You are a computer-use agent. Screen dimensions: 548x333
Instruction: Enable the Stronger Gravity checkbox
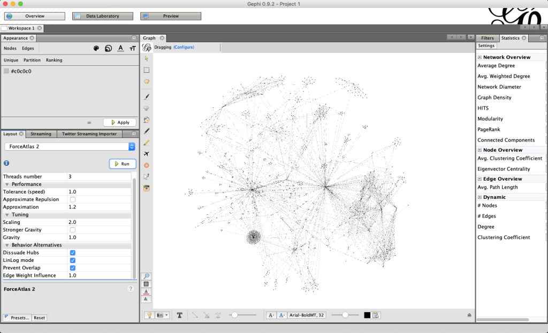point(73,230)
